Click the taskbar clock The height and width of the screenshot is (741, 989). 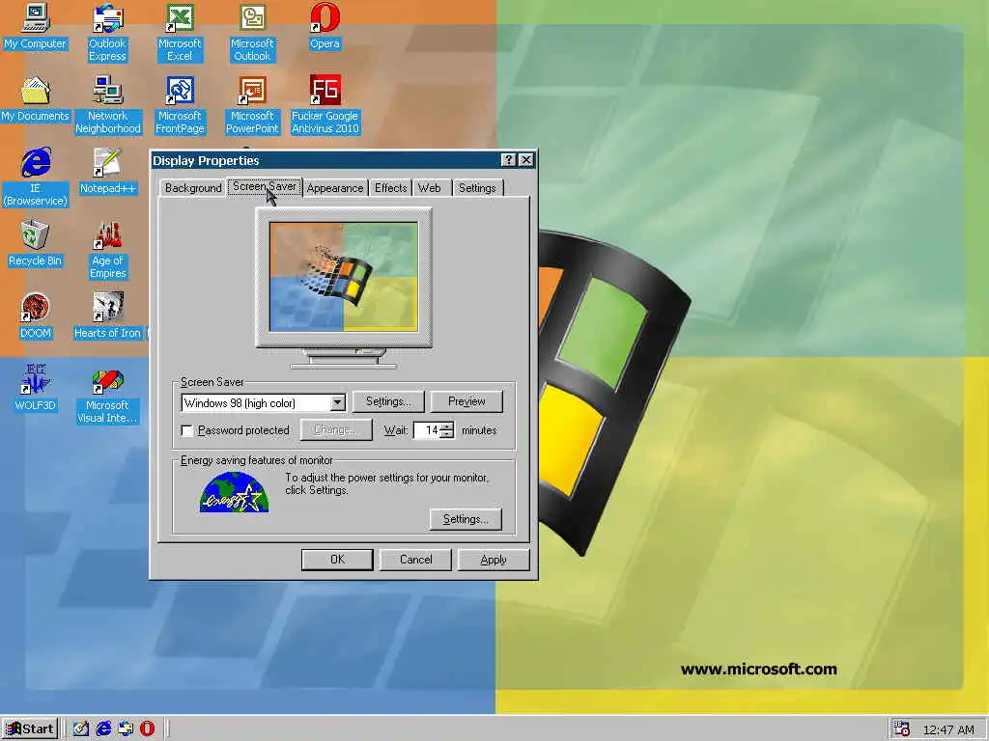point(948,729)
